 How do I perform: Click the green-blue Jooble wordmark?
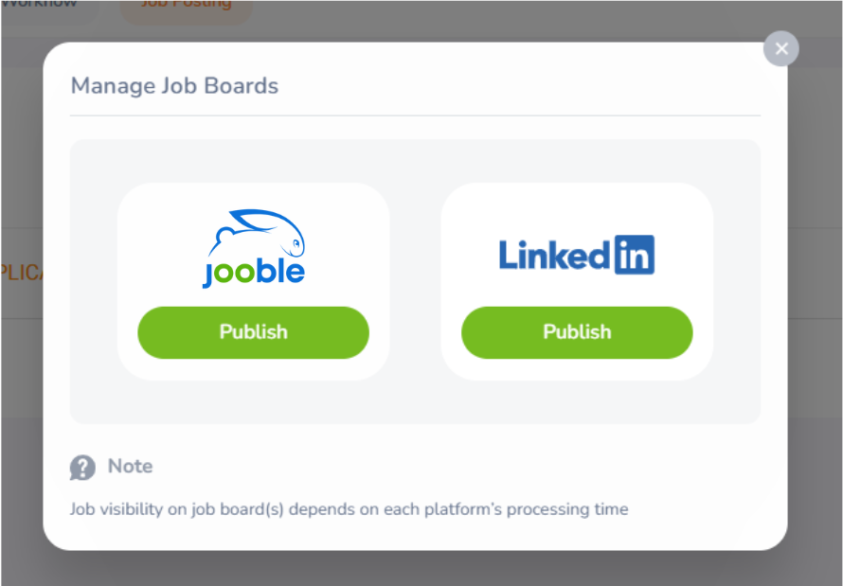254,273
